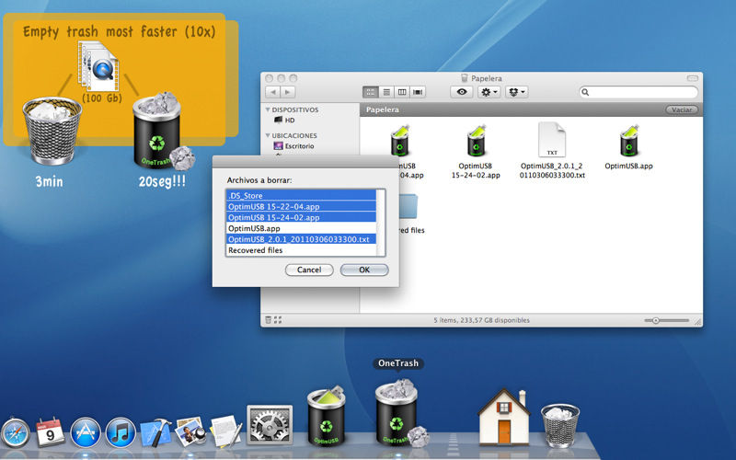This screenshot has width=736, height=460.
Task: Open TextEdit document icon in Dock
Action: tap(226, 431)
